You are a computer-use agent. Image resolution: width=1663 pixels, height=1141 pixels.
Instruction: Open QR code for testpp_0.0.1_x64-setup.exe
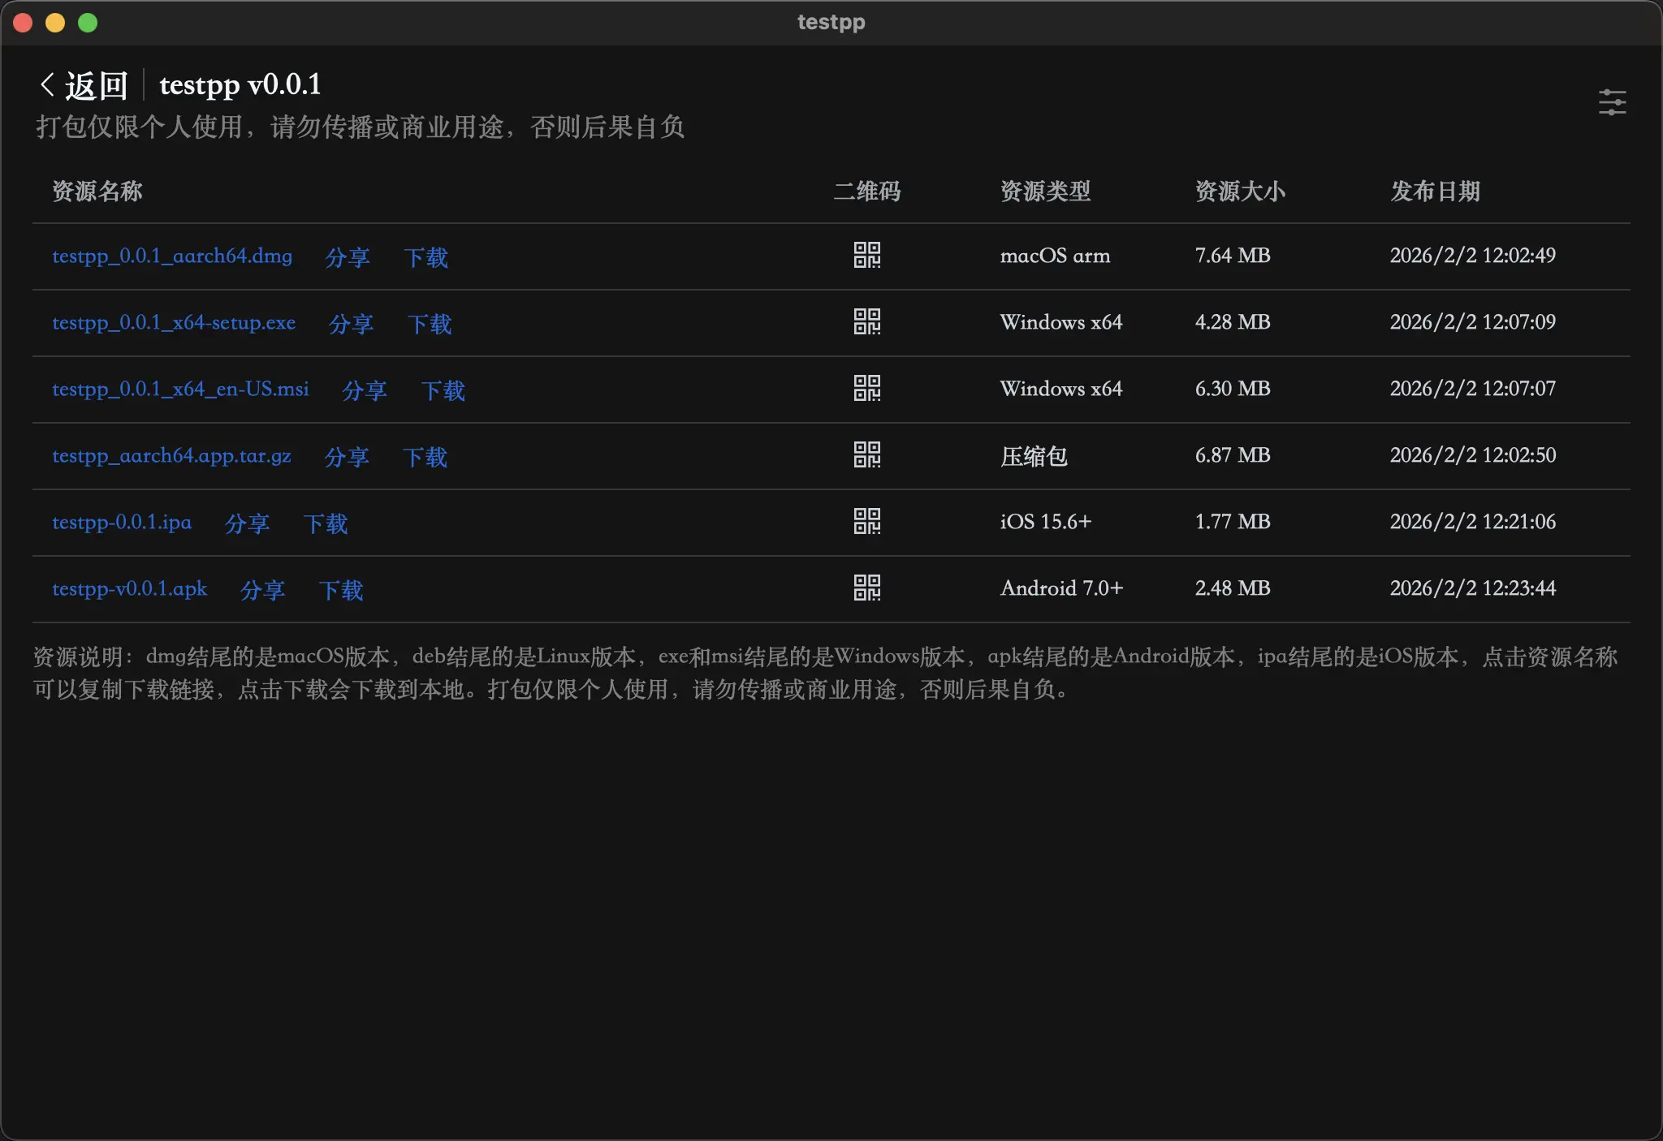pos(868,322)
